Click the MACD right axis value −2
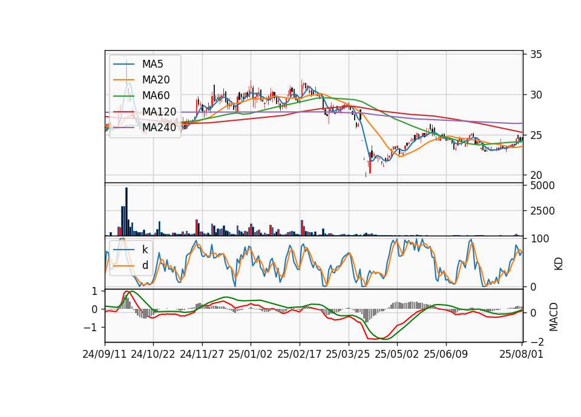This screenshot has height=417, width=581. point(536,341)
